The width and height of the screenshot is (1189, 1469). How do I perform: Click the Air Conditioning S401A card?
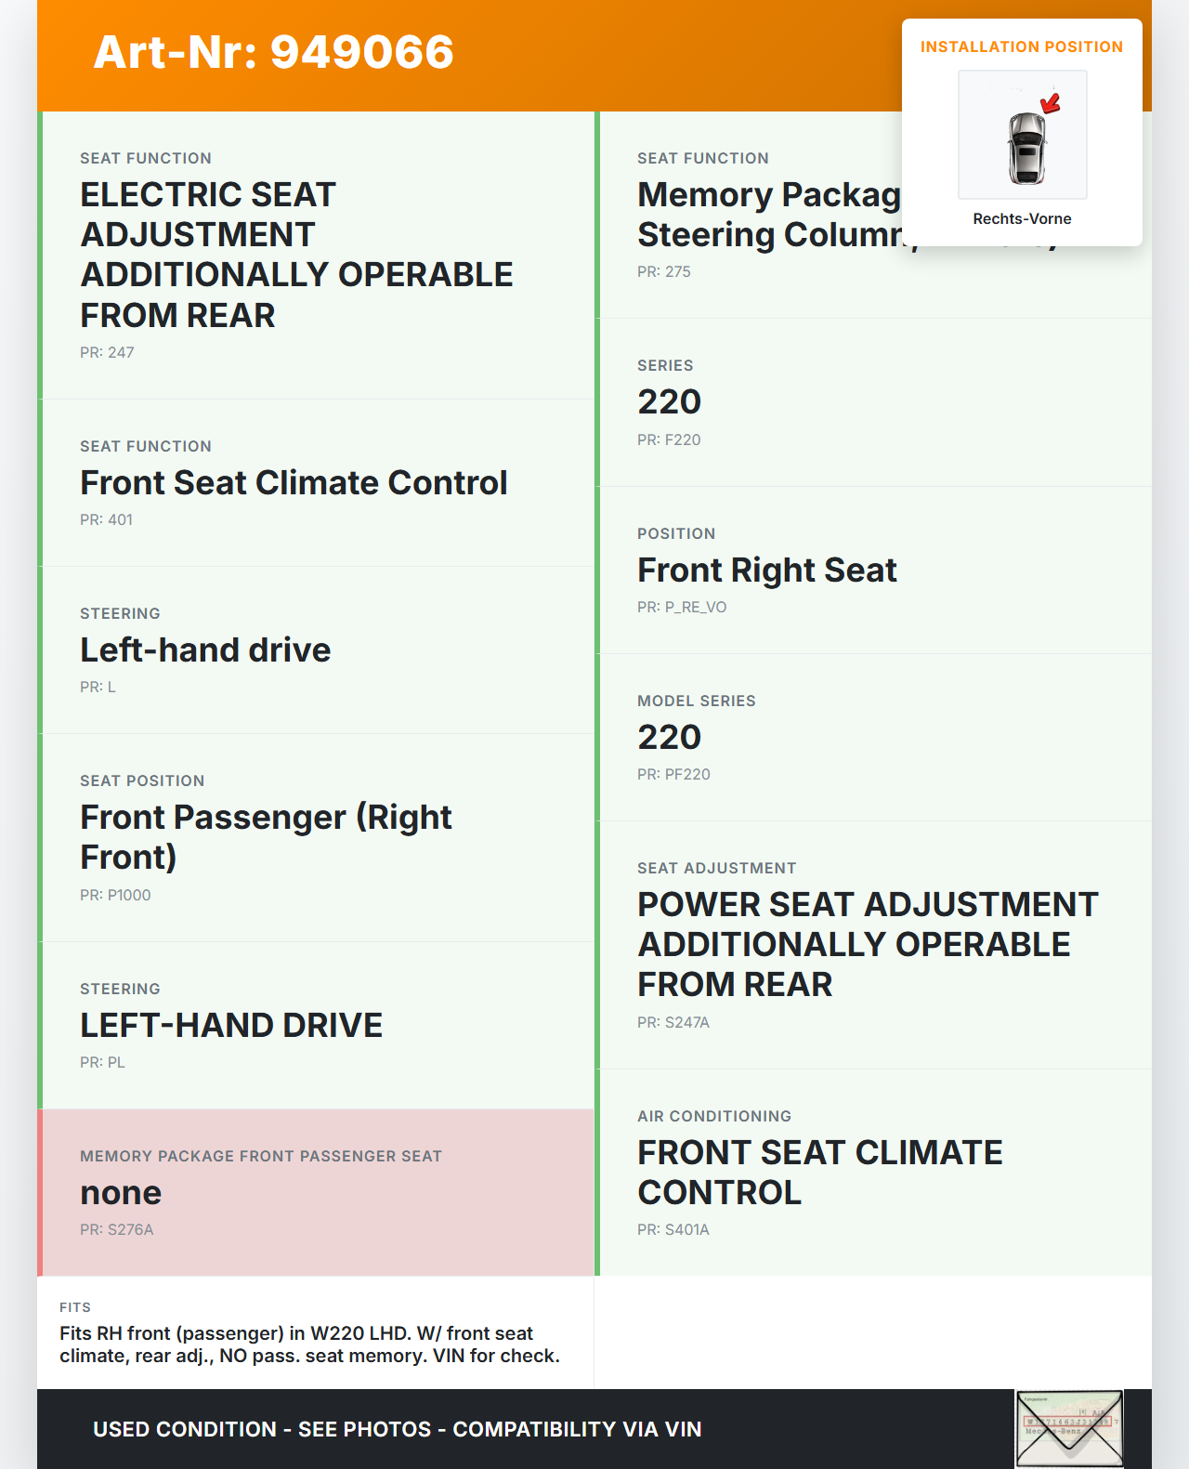pyautogui.click(x=873, y=1172)
